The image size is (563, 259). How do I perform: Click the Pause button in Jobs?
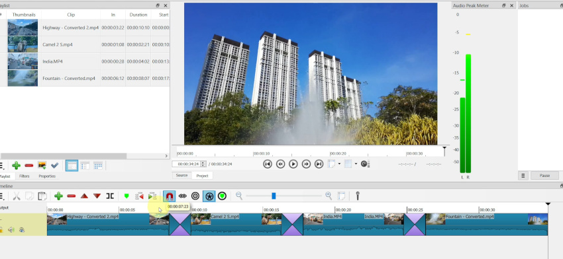pos(544,176)
